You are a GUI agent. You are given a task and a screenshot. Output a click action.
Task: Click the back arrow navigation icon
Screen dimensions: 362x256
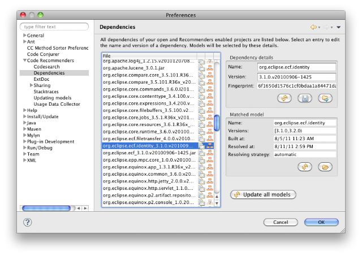[313, 27]
